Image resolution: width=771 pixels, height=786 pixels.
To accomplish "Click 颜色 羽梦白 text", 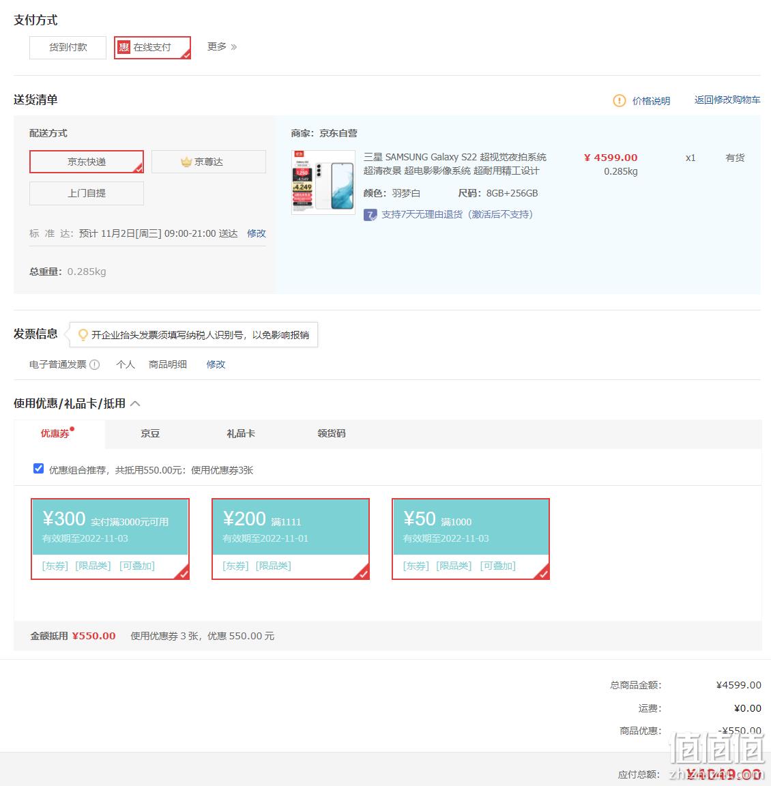I will pos(392,193).
